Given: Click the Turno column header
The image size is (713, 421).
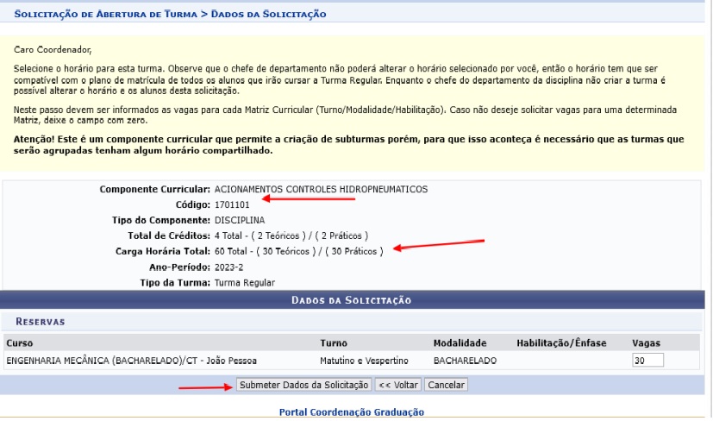Looking at the screenshot, I should click(x=334, y=343).
